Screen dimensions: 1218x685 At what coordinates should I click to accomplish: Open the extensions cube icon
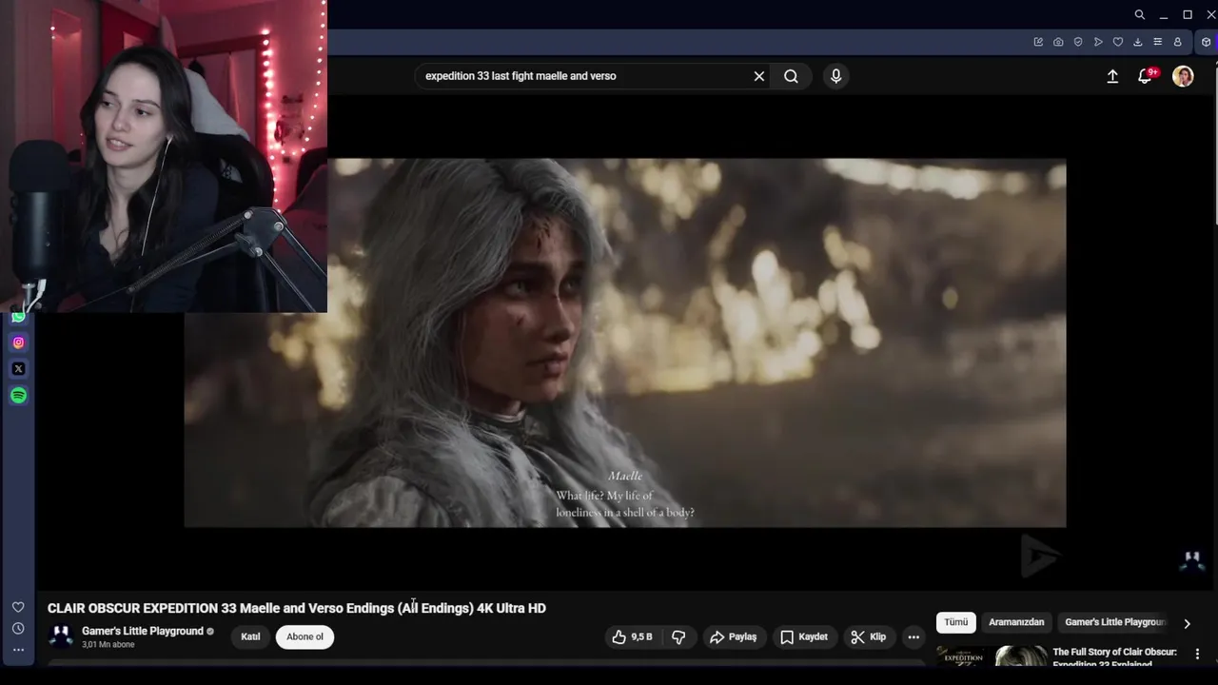1207,42
